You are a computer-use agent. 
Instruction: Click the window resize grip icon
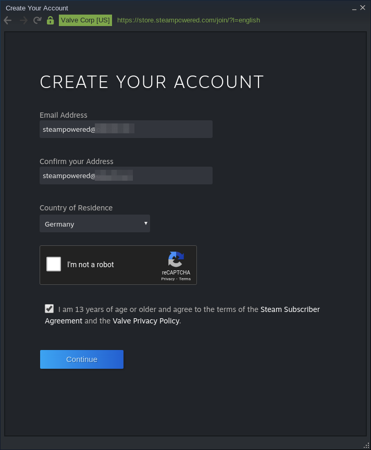pyautogui.click(x=367, y=446)
